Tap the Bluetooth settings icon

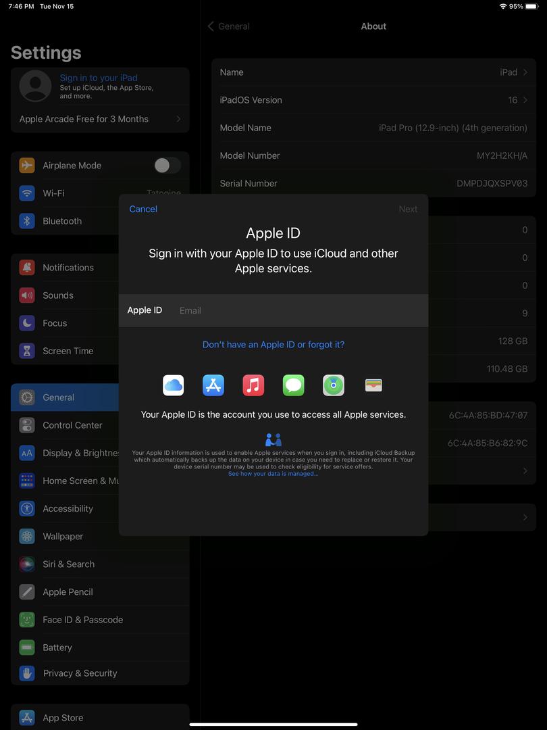point(27,221)
